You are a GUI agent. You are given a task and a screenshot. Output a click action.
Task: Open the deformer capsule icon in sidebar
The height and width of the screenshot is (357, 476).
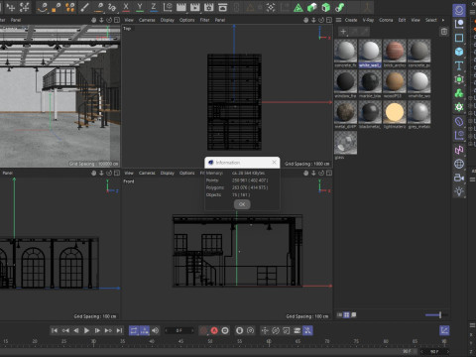459,121
